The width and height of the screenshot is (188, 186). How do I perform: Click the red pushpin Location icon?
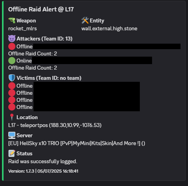[x=12, y=117]
